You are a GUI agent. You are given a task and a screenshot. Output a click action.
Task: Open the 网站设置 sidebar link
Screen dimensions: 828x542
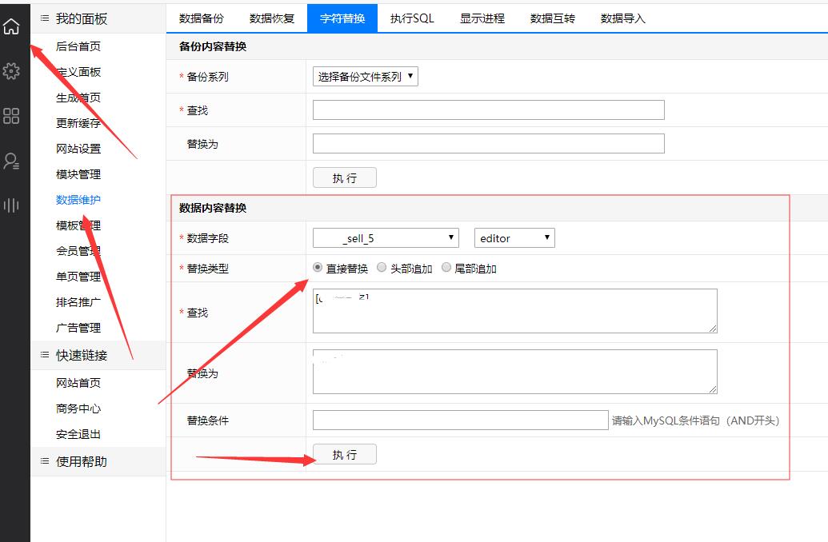pos(78,149)
